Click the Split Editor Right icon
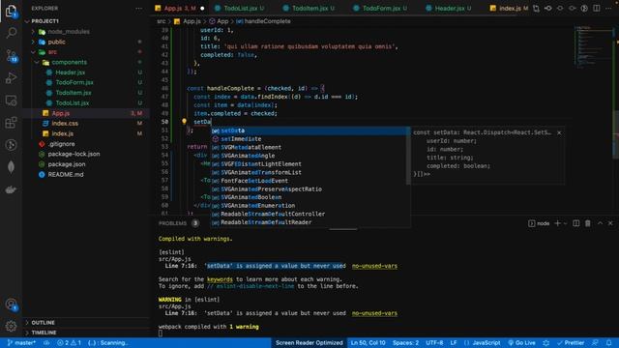The image size is (619, 348). (597, 8)
